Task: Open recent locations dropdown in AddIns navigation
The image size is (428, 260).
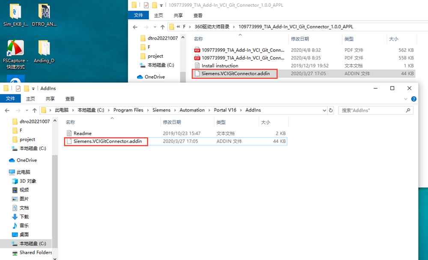Action: pyautogui.click(x=27, y=111)
